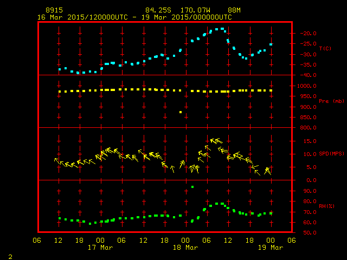Viewport: 347px width, 260px height.
Task: Click the 17 Mar date label
Action: coord(100,248)
